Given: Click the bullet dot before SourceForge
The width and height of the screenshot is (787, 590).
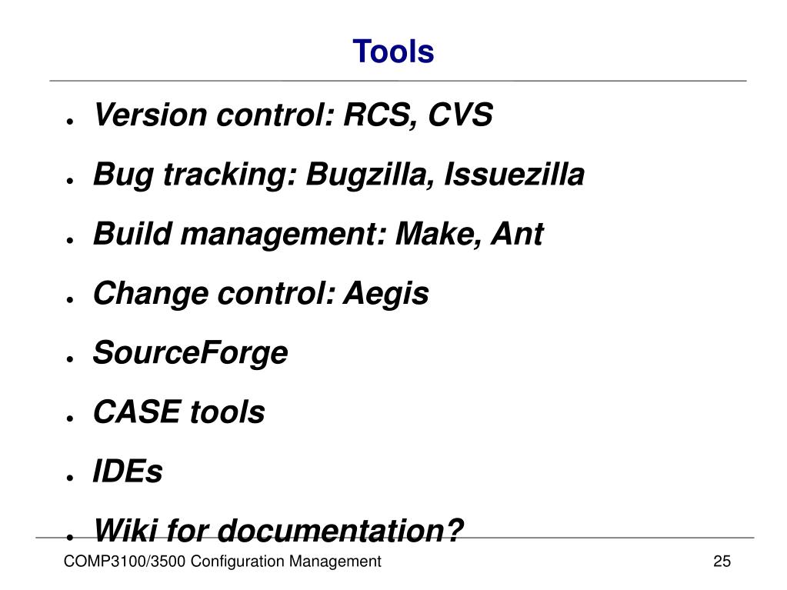Looking at the screenshot, I should click(x=70, y=358).
